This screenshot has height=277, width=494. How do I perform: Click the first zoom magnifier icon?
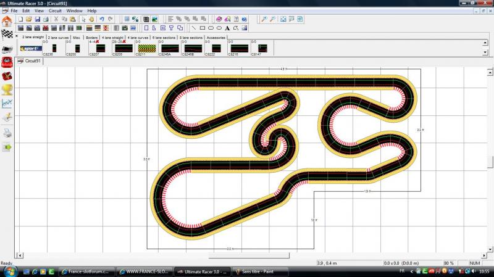(x=264, y=19)
